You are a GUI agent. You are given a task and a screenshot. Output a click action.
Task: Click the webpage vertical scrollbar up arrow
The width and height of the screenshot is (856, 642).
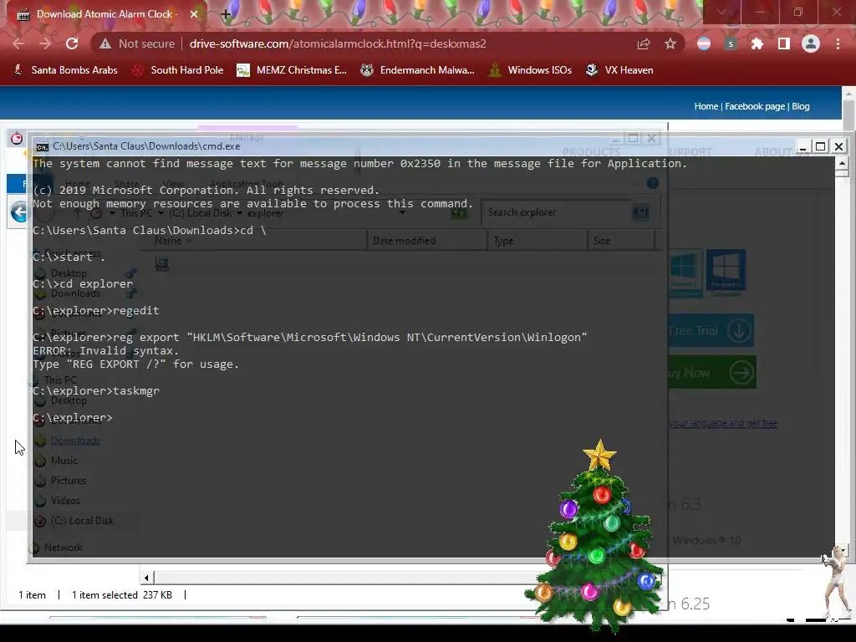click(848, 94)
